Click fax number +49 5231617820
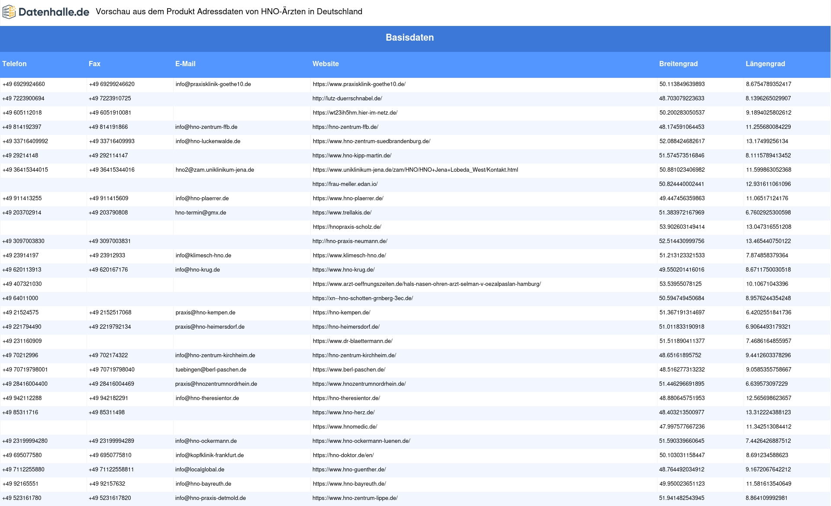 (x=110, y=498)
